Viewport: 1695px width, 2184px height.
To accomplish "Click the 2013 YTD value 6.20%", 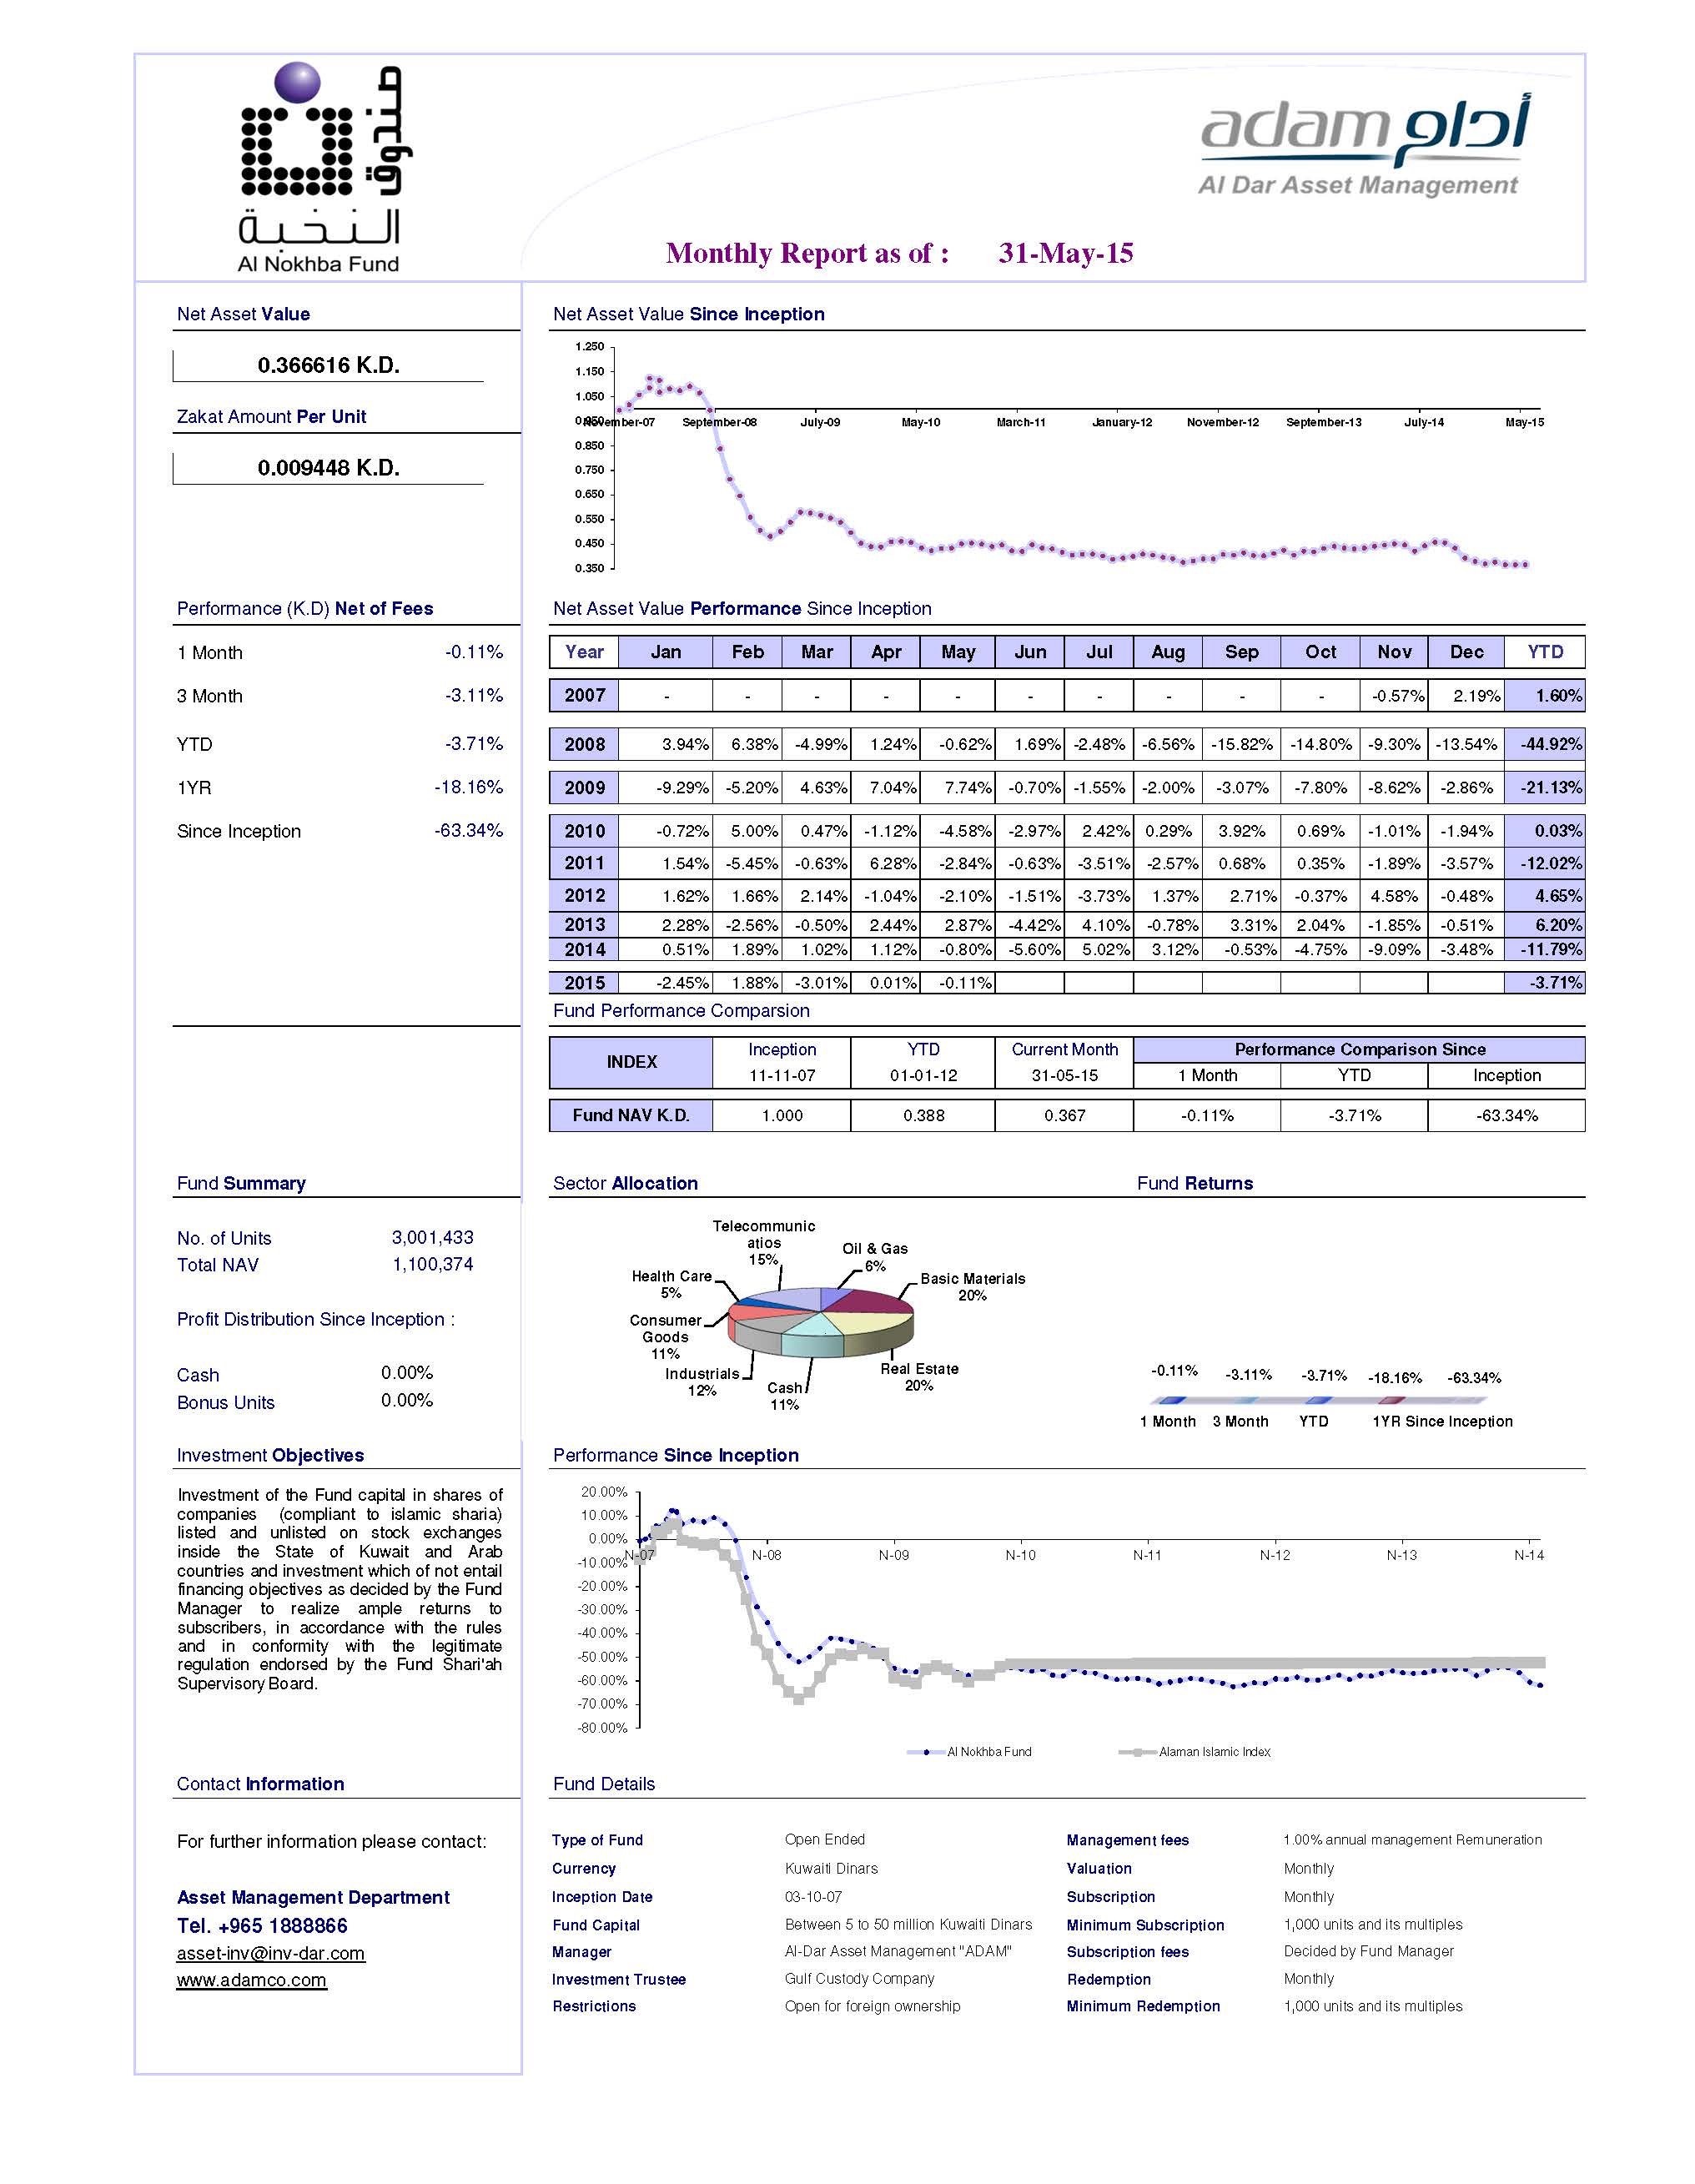I will pyautogui.click(x=1545, y=925).
